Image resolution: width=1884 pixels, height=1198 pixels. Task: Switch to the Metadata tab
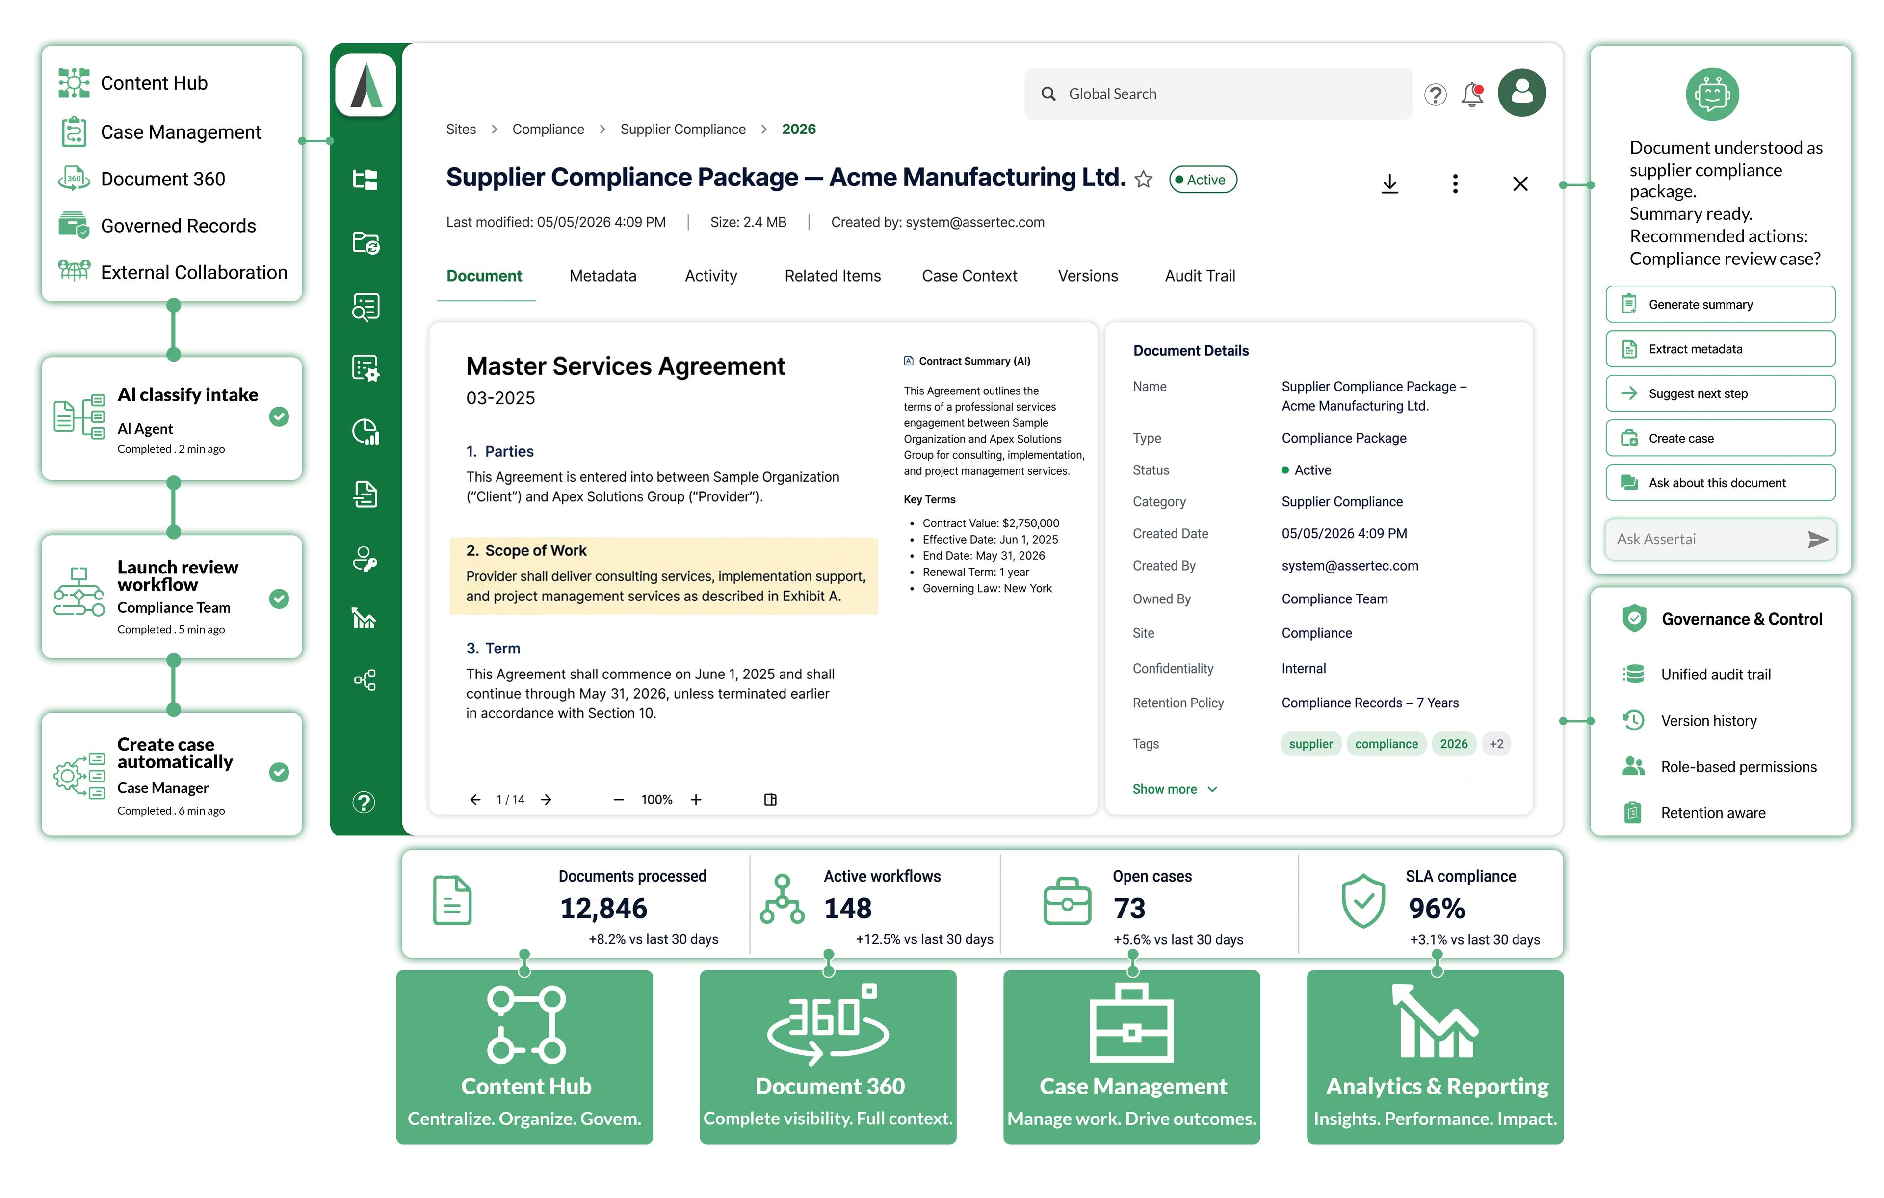(602, 276)
